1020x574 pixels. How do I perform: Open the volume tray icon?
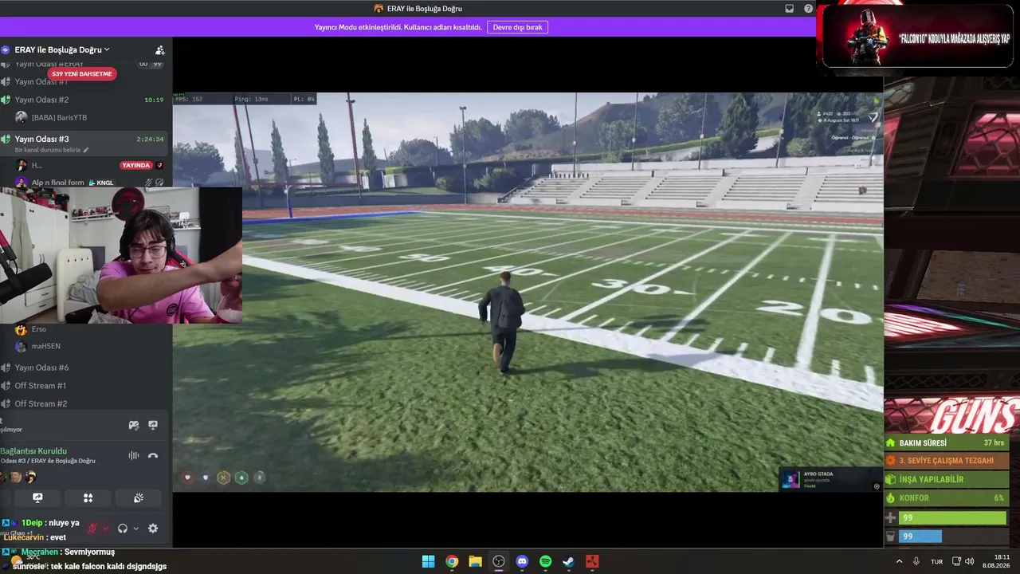pyautogui.click(x=970, y=561)
